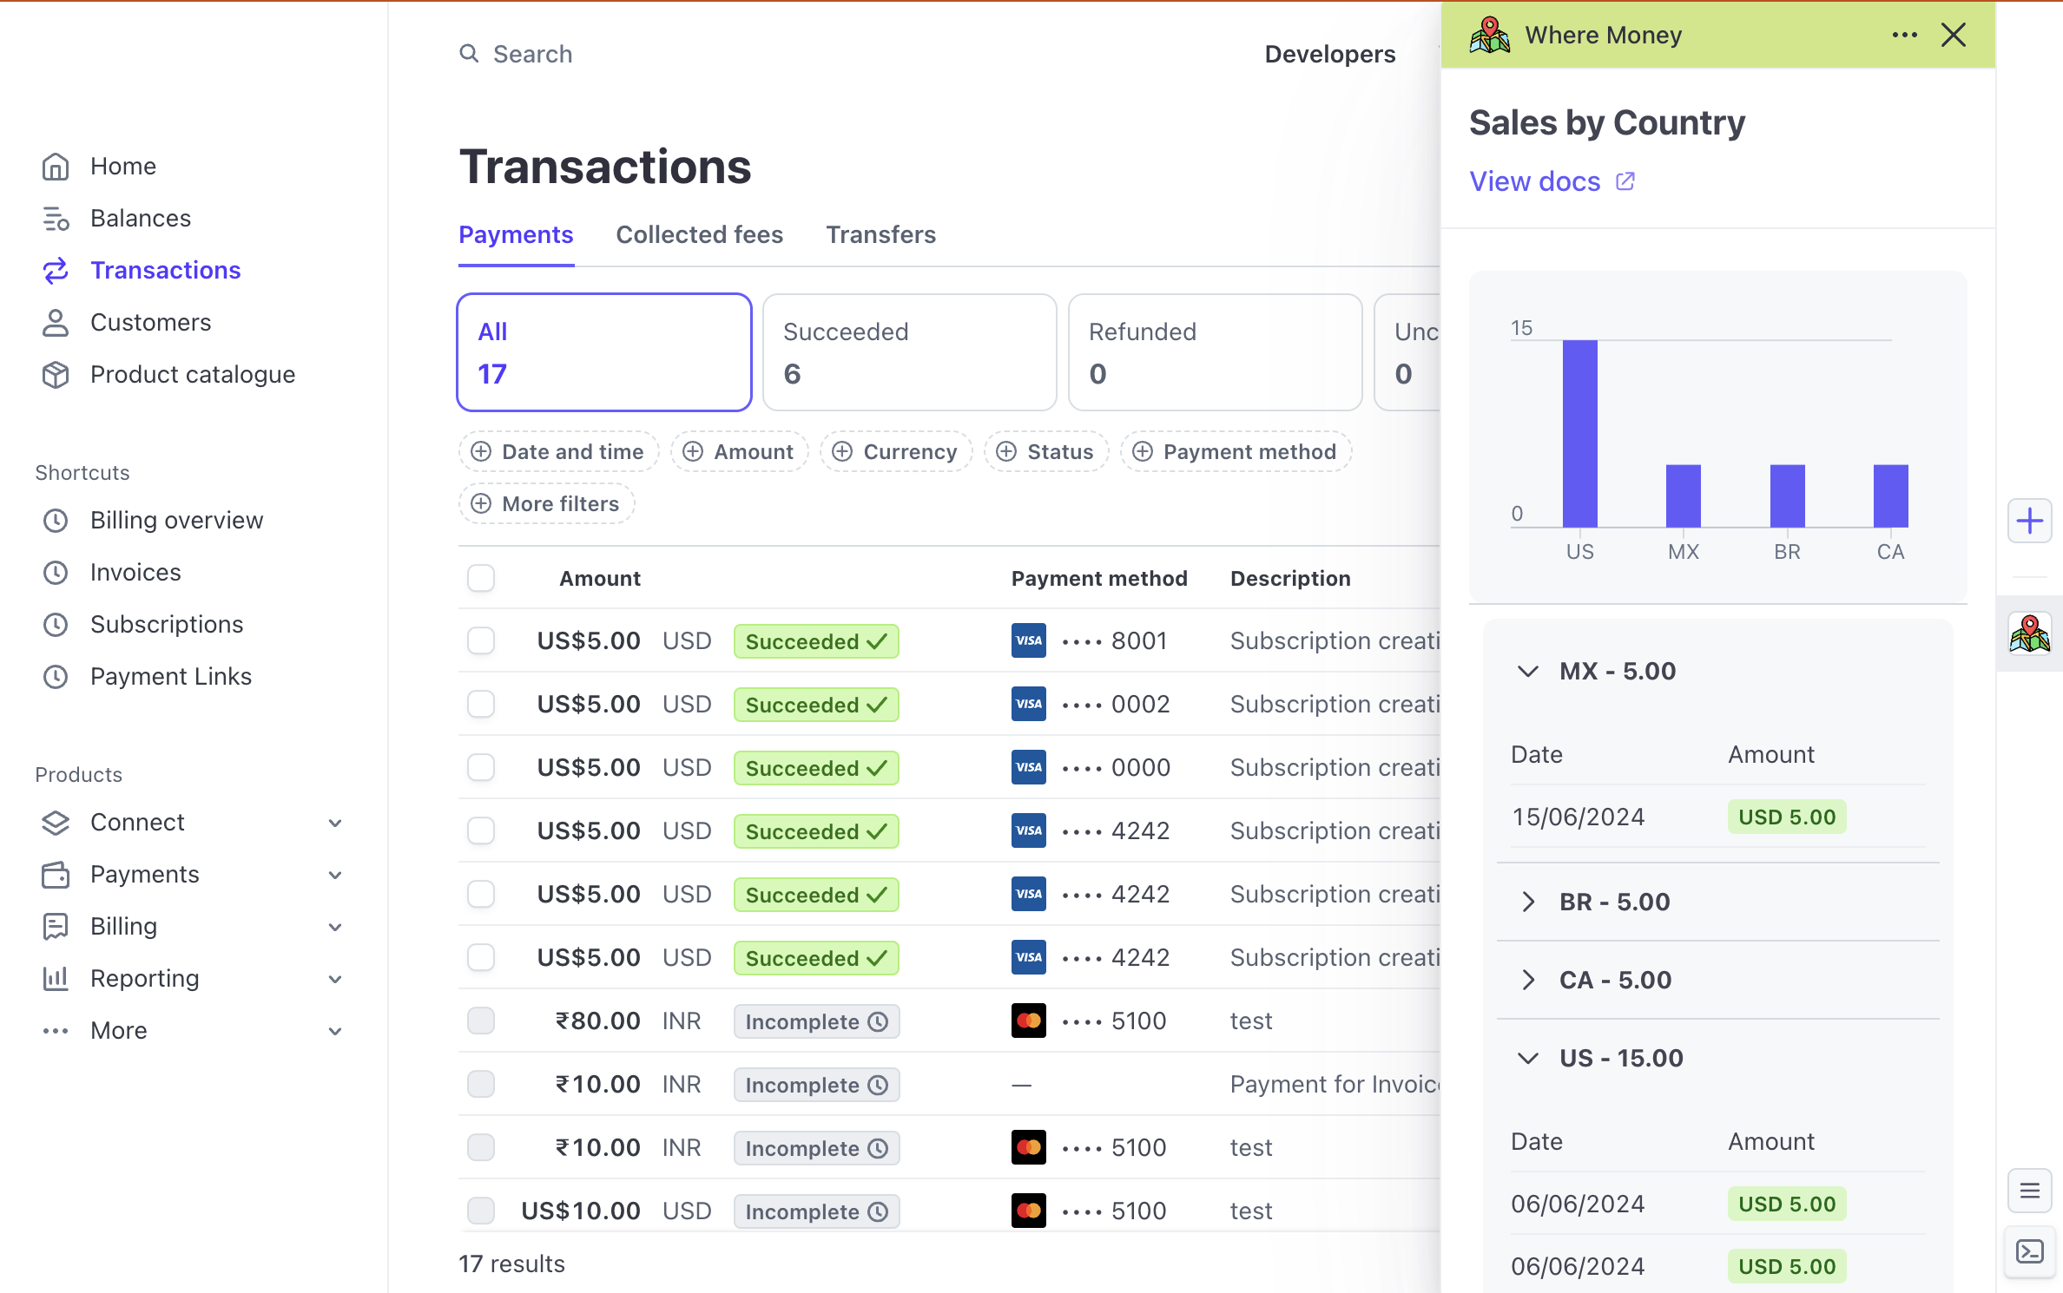Click the Product catalogue sidebar icon
Image resolution: width=2063 pixels, height=1293 pixels.
click(x=56, y=372)
